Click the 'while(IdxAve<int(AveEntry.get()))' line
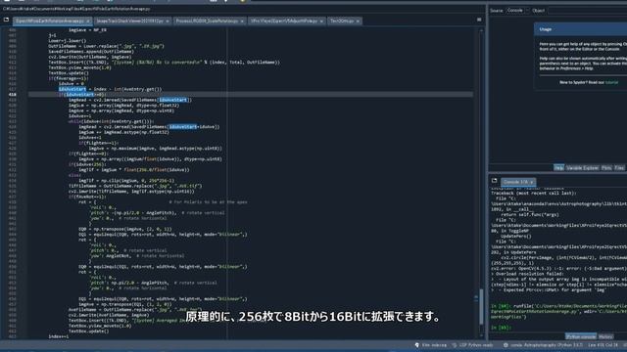Viewport: 627px width, 352px height. (x=111, y=121)
